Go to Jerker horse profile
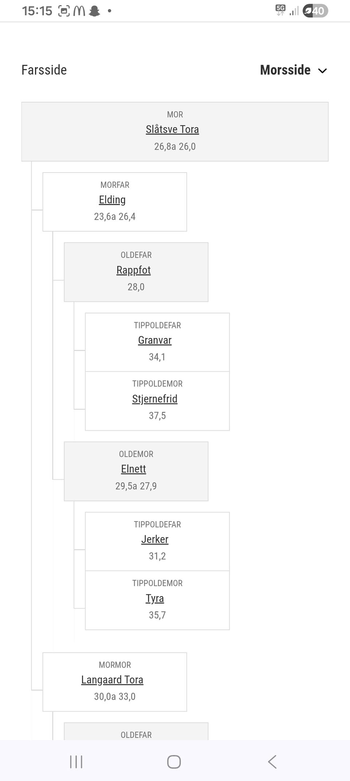This screenshot has width=350, height=781. click(155, 539)
